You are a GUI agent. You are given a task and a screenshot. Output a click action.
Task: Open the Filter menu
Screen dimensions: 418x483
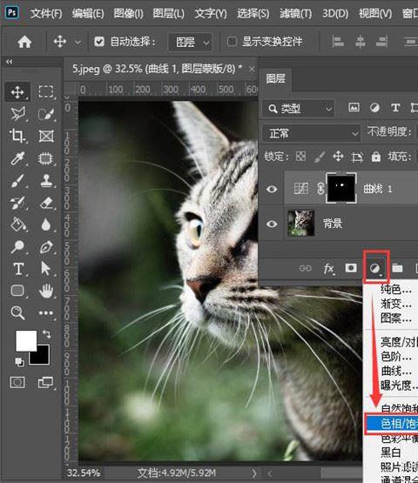(295, 14)
